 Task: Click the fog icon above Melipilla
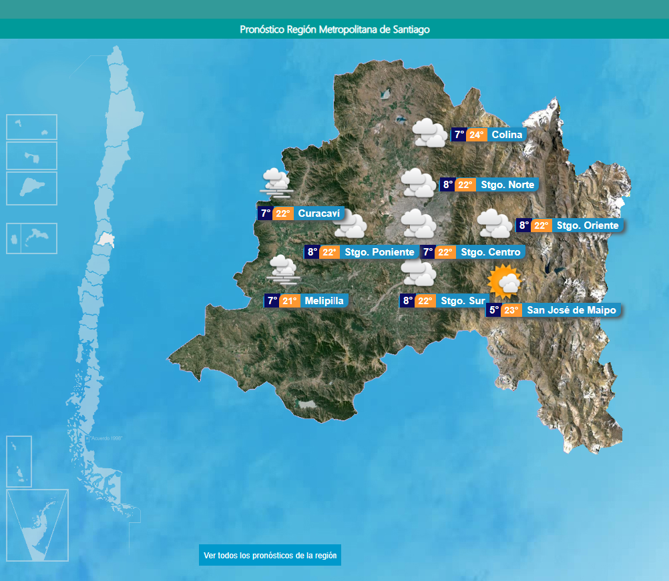282,270
